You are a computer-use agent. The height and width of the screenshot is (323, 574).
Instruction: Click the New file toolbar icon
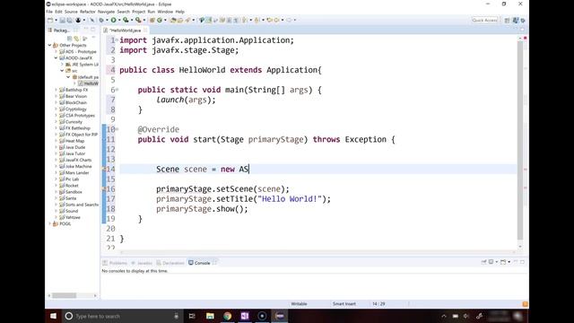tap(50, 20)
